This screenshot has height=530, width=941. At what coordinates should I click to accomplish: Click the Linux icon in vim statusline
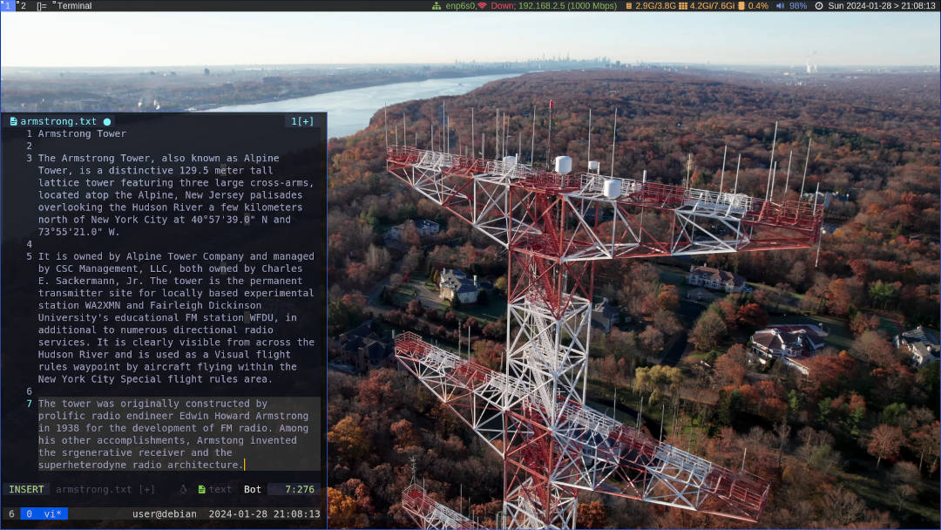[183, 490]
